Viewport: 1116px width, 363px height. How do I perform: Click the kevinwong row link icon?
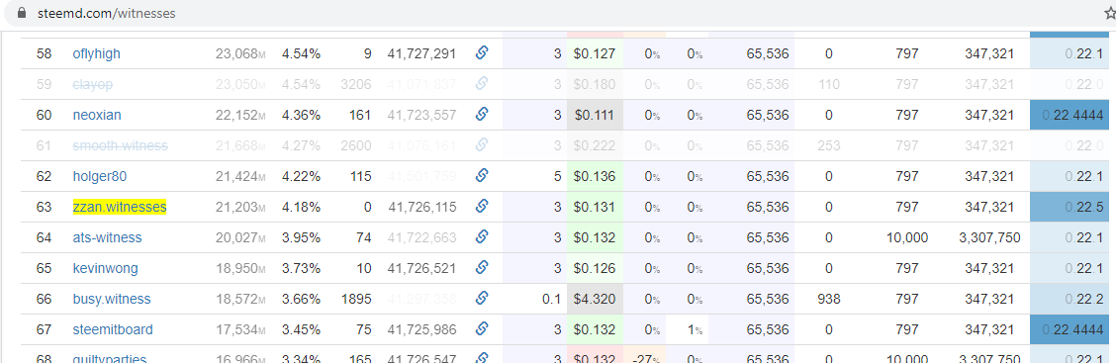pyautogui.click(x=481, y=267)
